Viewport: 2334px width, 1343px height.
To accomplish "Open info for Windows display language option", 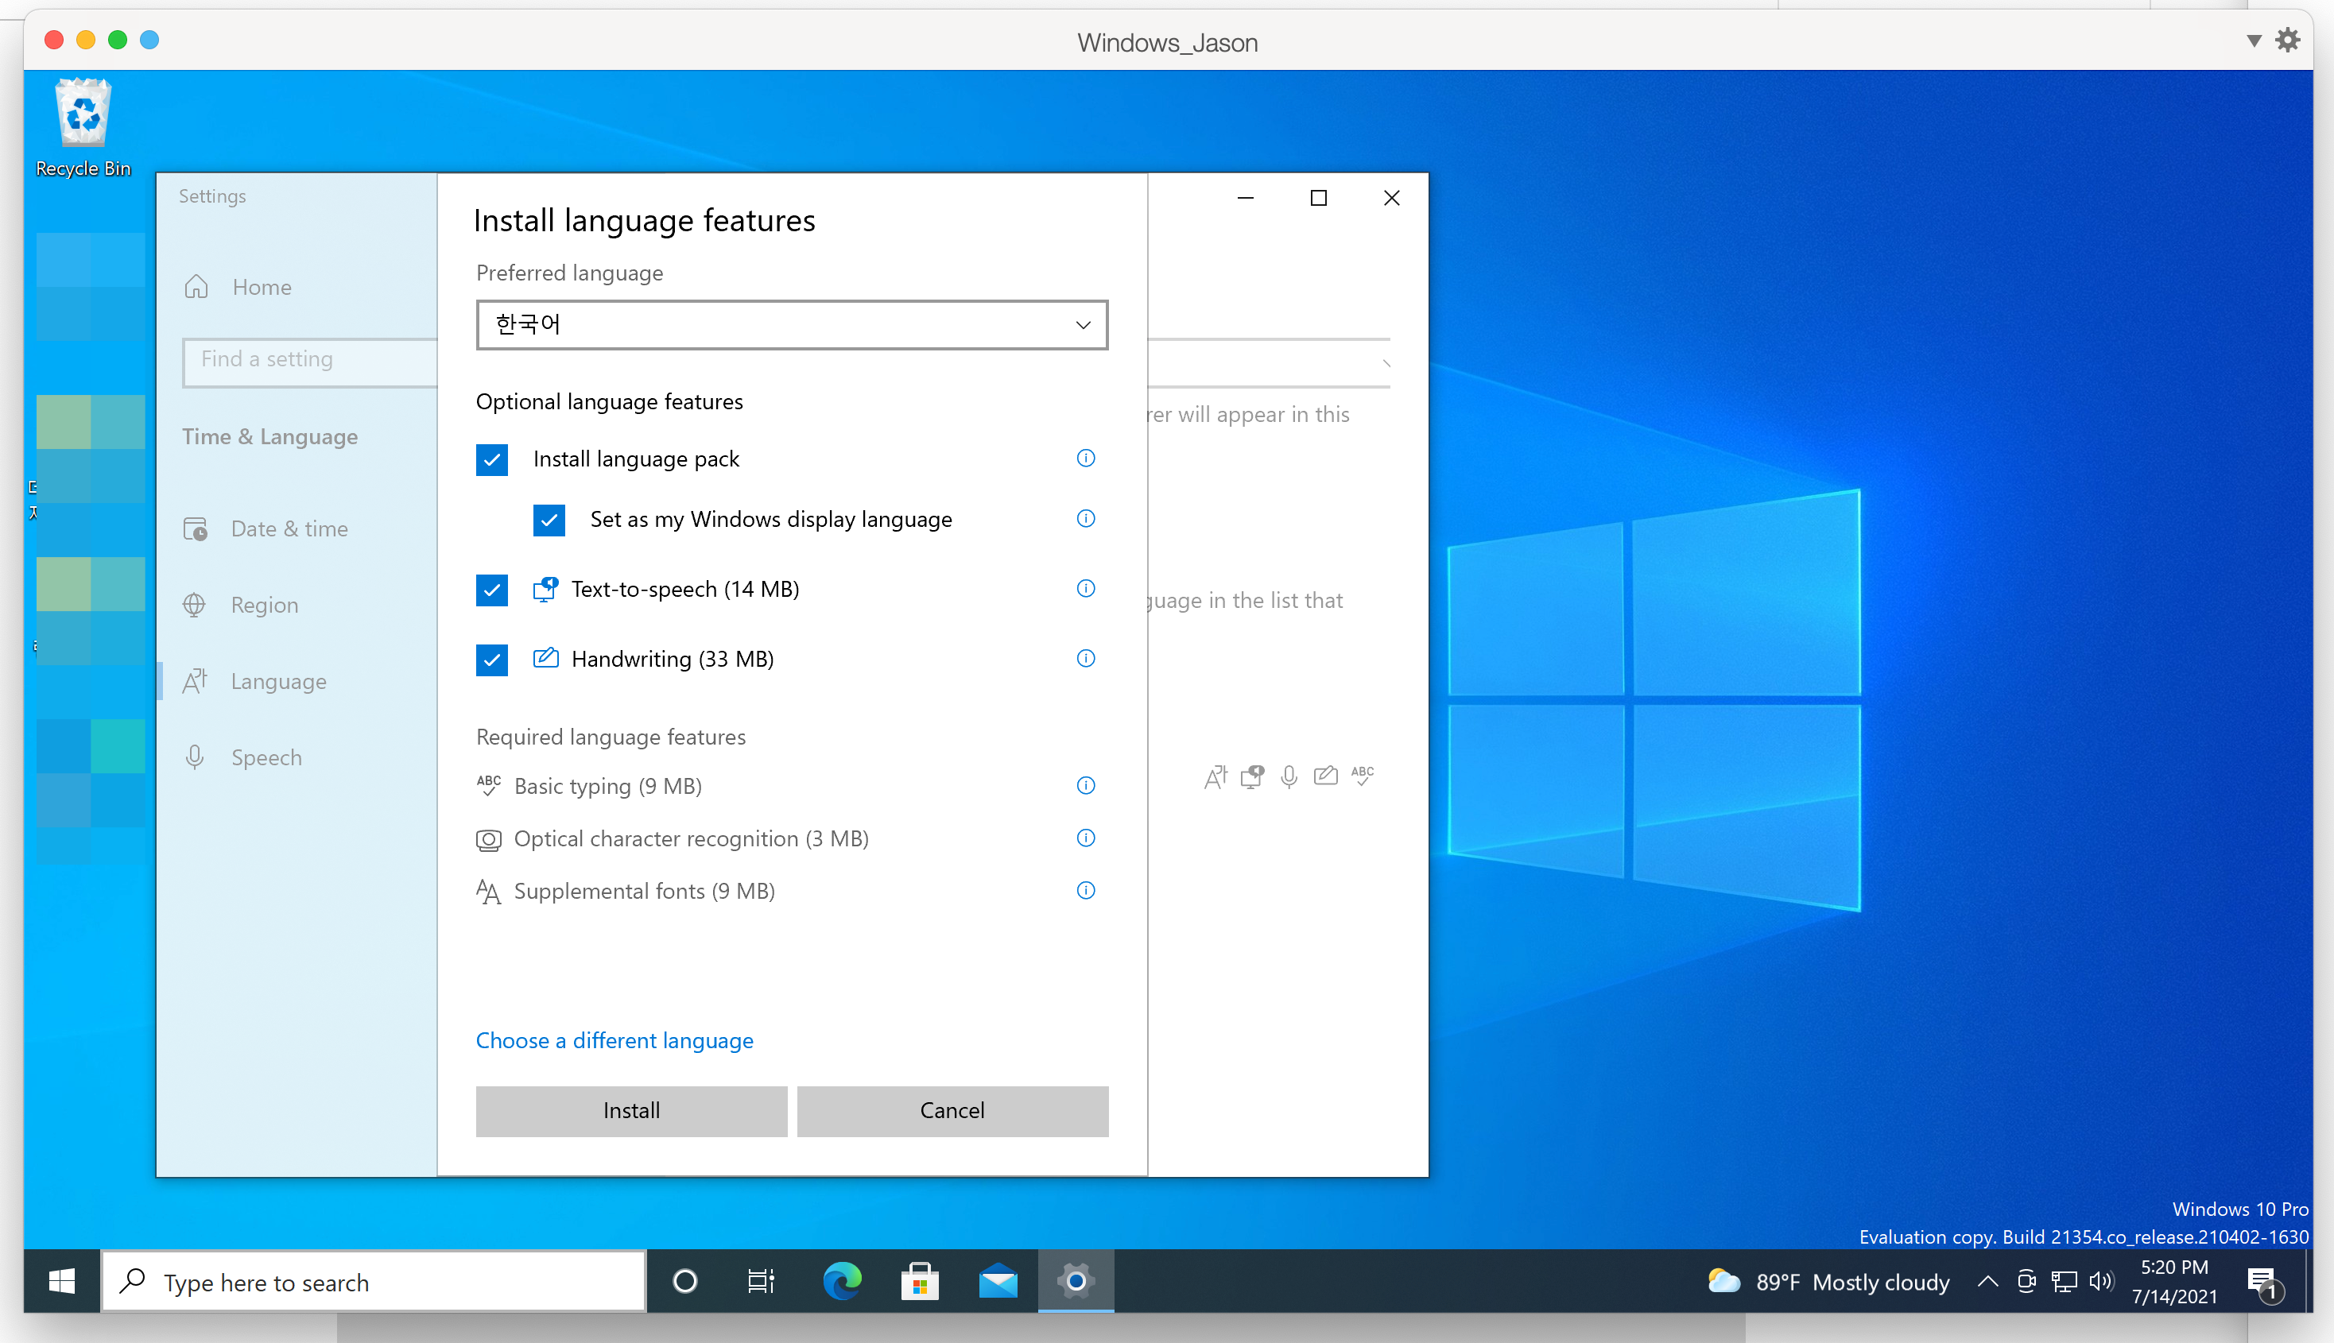I will pos(1086,518).
